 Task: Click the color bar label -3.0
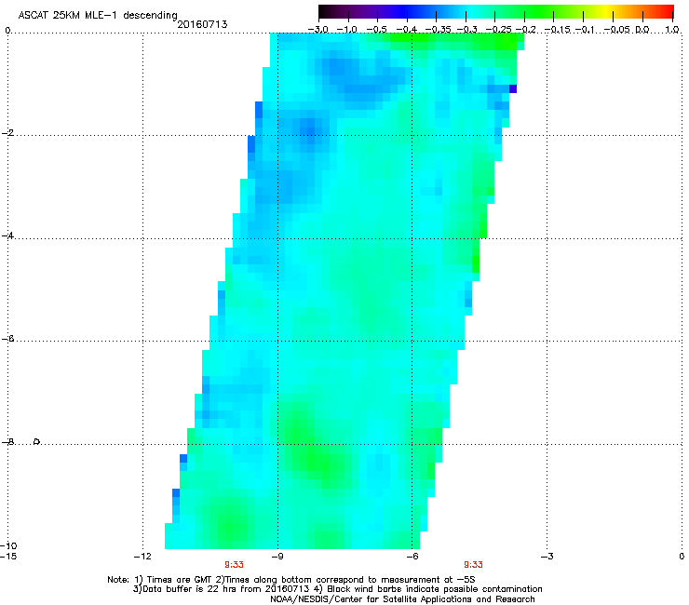317,30
